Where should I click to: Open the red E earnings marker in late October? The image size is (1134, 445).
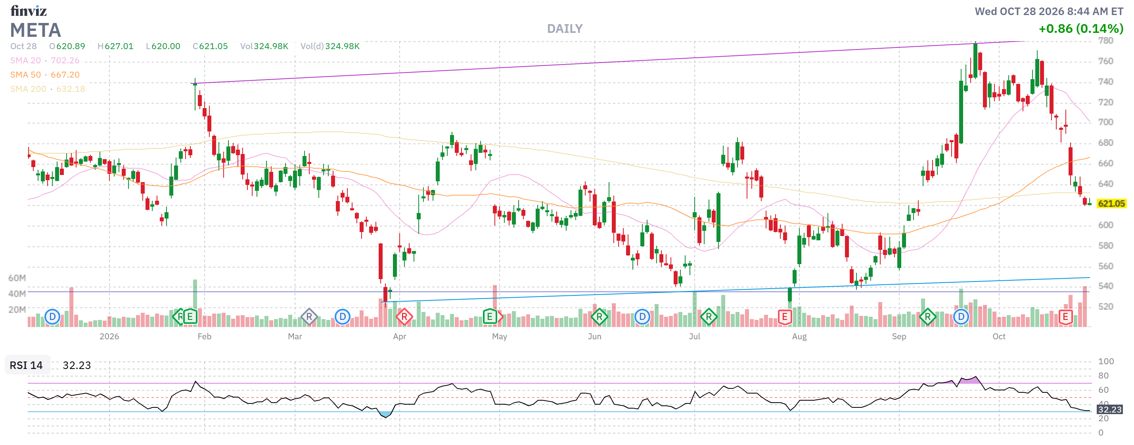click(1065, 317)
